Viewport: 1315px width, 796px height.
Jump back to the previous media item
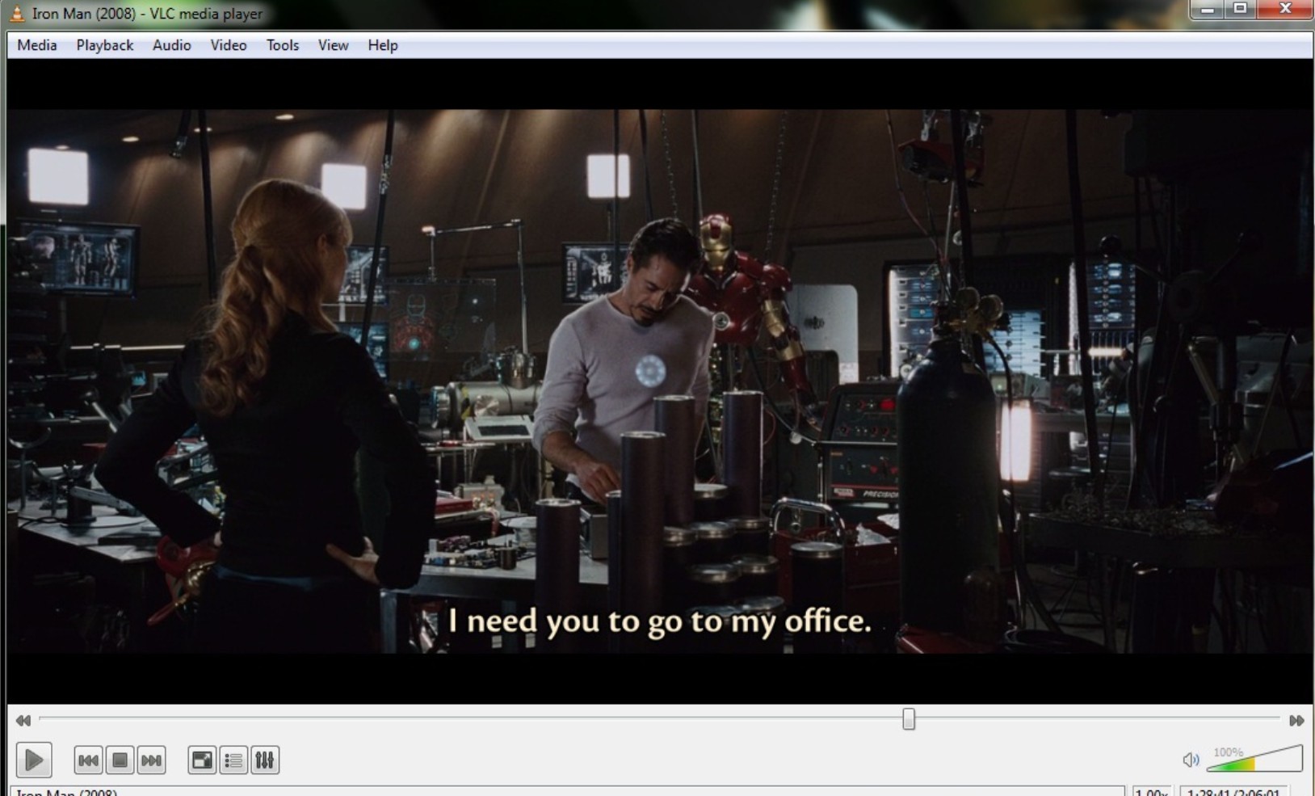tap(88, 760)
